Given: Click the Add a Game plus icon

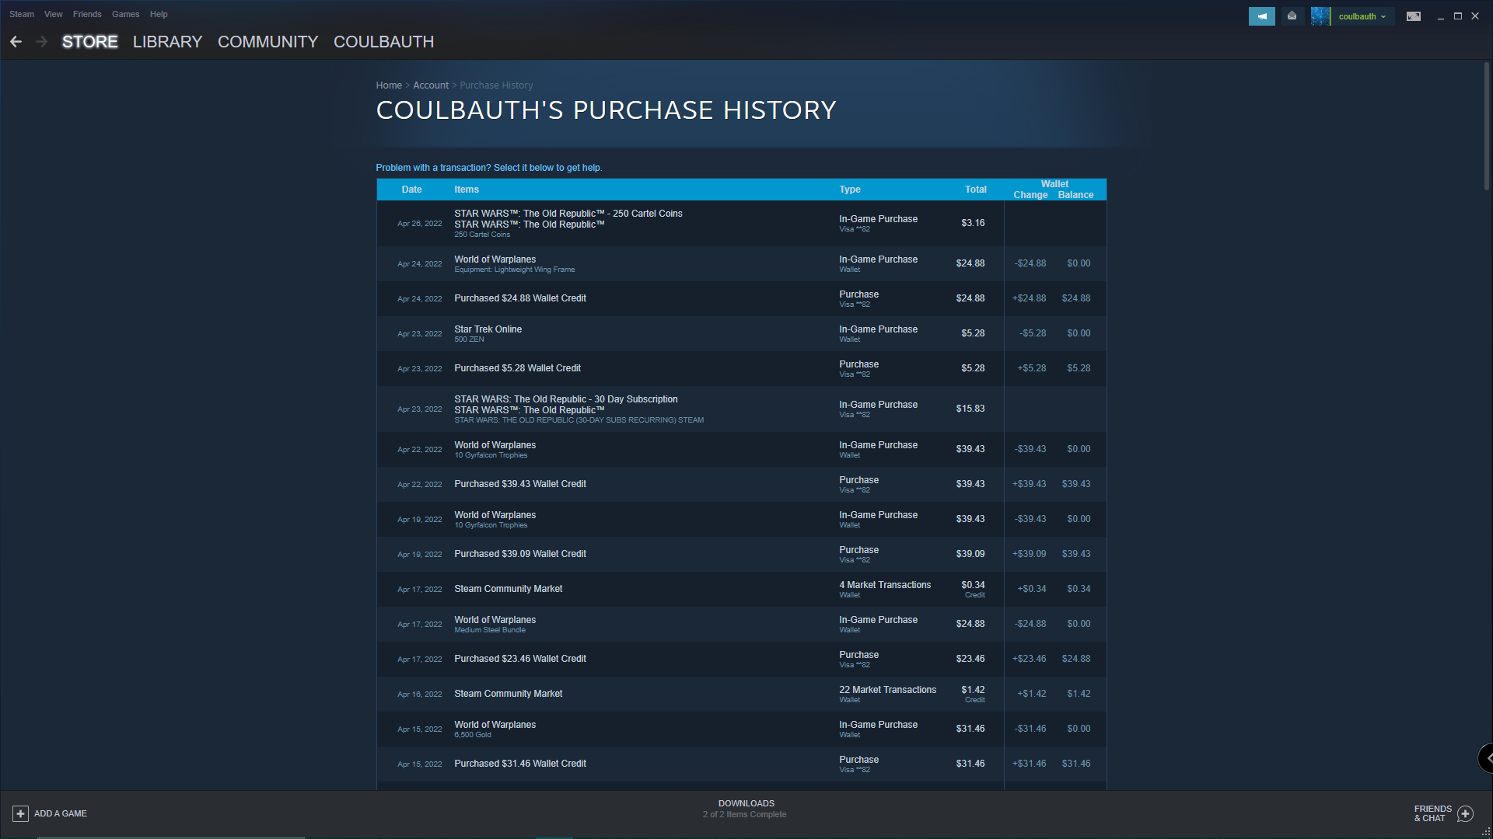Looking at the screenshot, I should (21, 813).
